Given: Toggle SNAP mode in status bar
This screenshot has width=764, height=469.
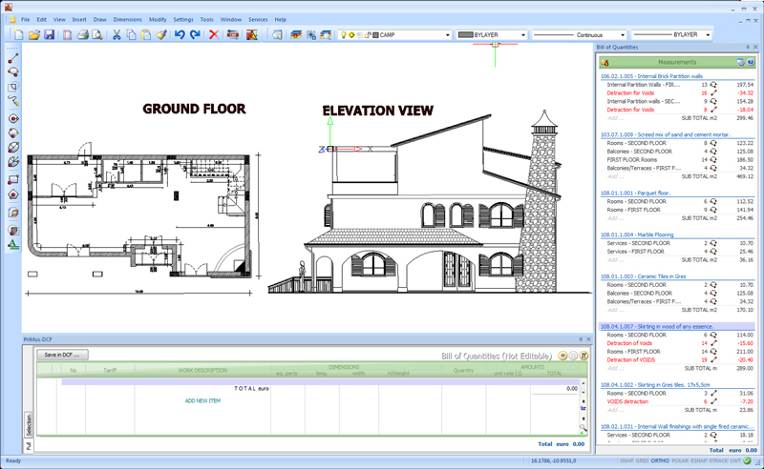Looking at the screenshot, I should point(626,461).
